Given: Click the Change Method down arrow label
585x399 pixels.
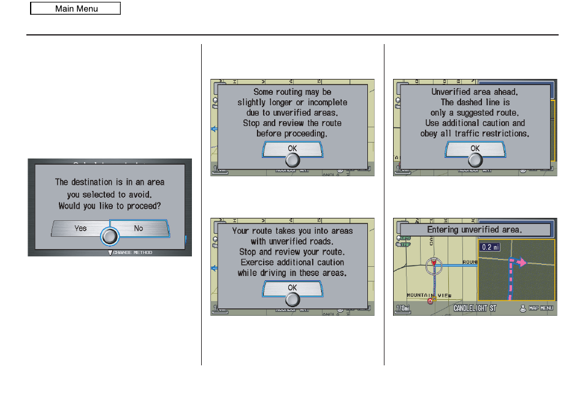Looking at the screenshot, I should (x=130, y=253).
